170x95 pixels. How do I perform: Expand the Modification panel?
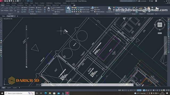pos(34,14)
